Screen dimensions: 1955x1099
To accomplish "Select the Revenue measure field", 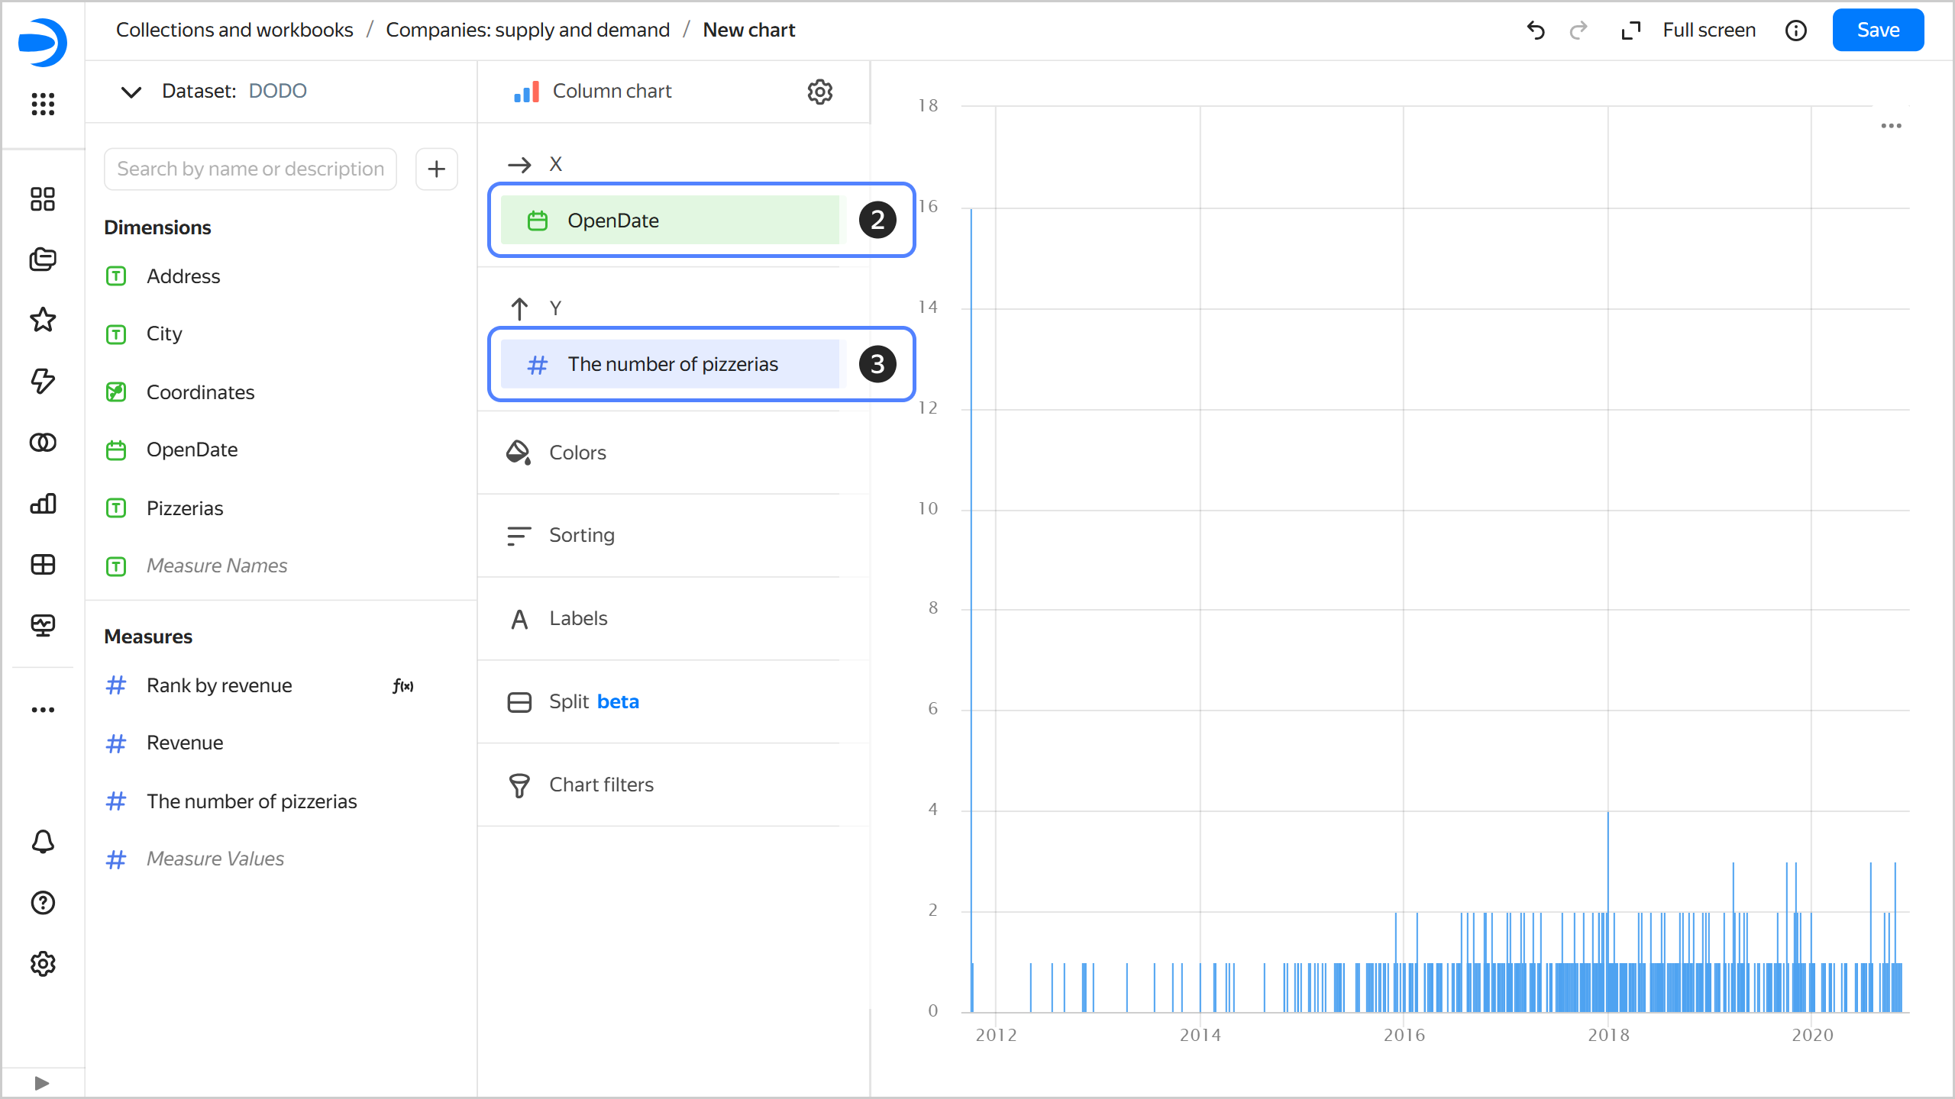I will 185,743.
